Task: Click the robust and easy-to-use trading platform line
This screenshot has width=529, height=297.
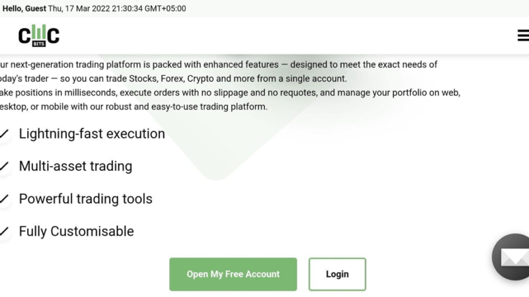Action: tap(132, 106)
